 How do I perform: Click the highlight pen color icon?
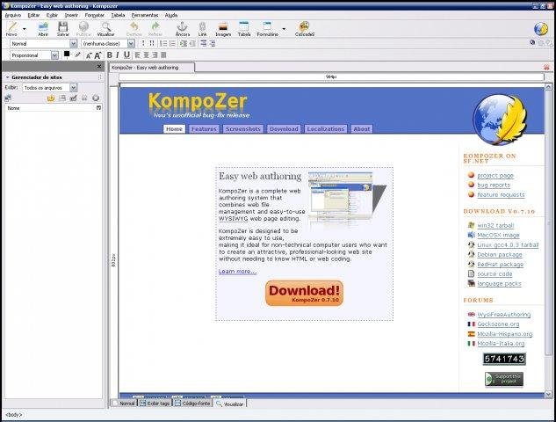click(x=77, y=55)
